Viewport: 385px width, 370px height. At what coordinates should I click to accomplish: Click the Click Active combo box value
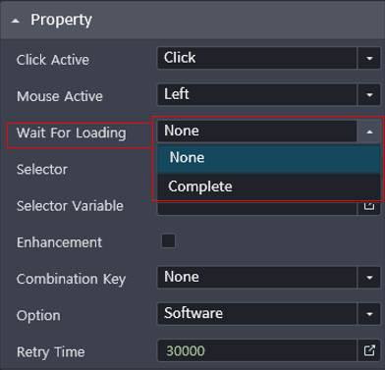pos(257,58)
